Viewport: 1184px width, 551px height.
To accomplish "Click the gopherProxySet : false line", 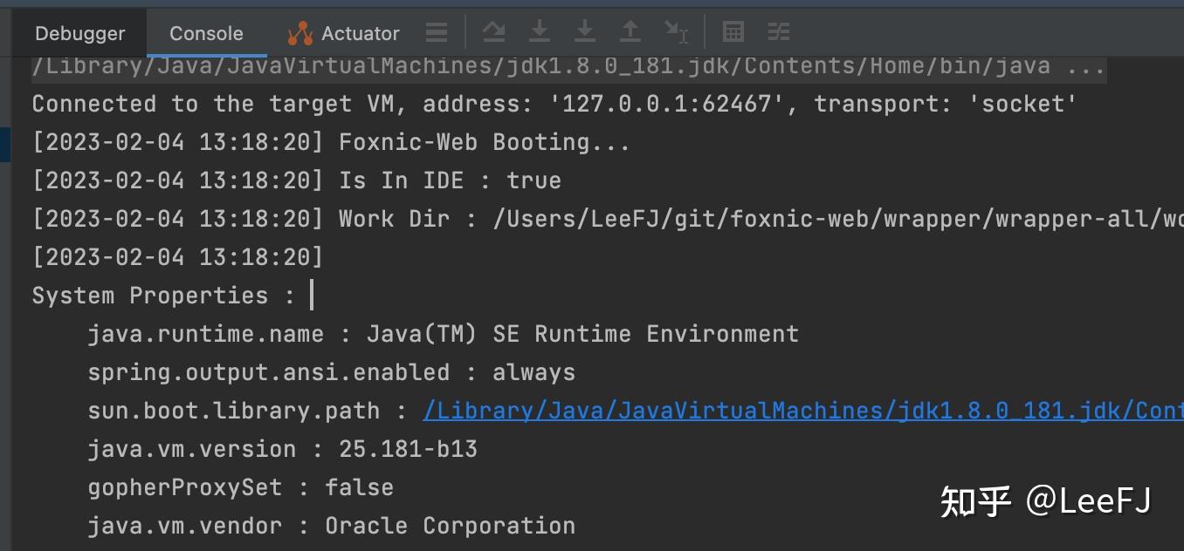I will tap(240, 487).
